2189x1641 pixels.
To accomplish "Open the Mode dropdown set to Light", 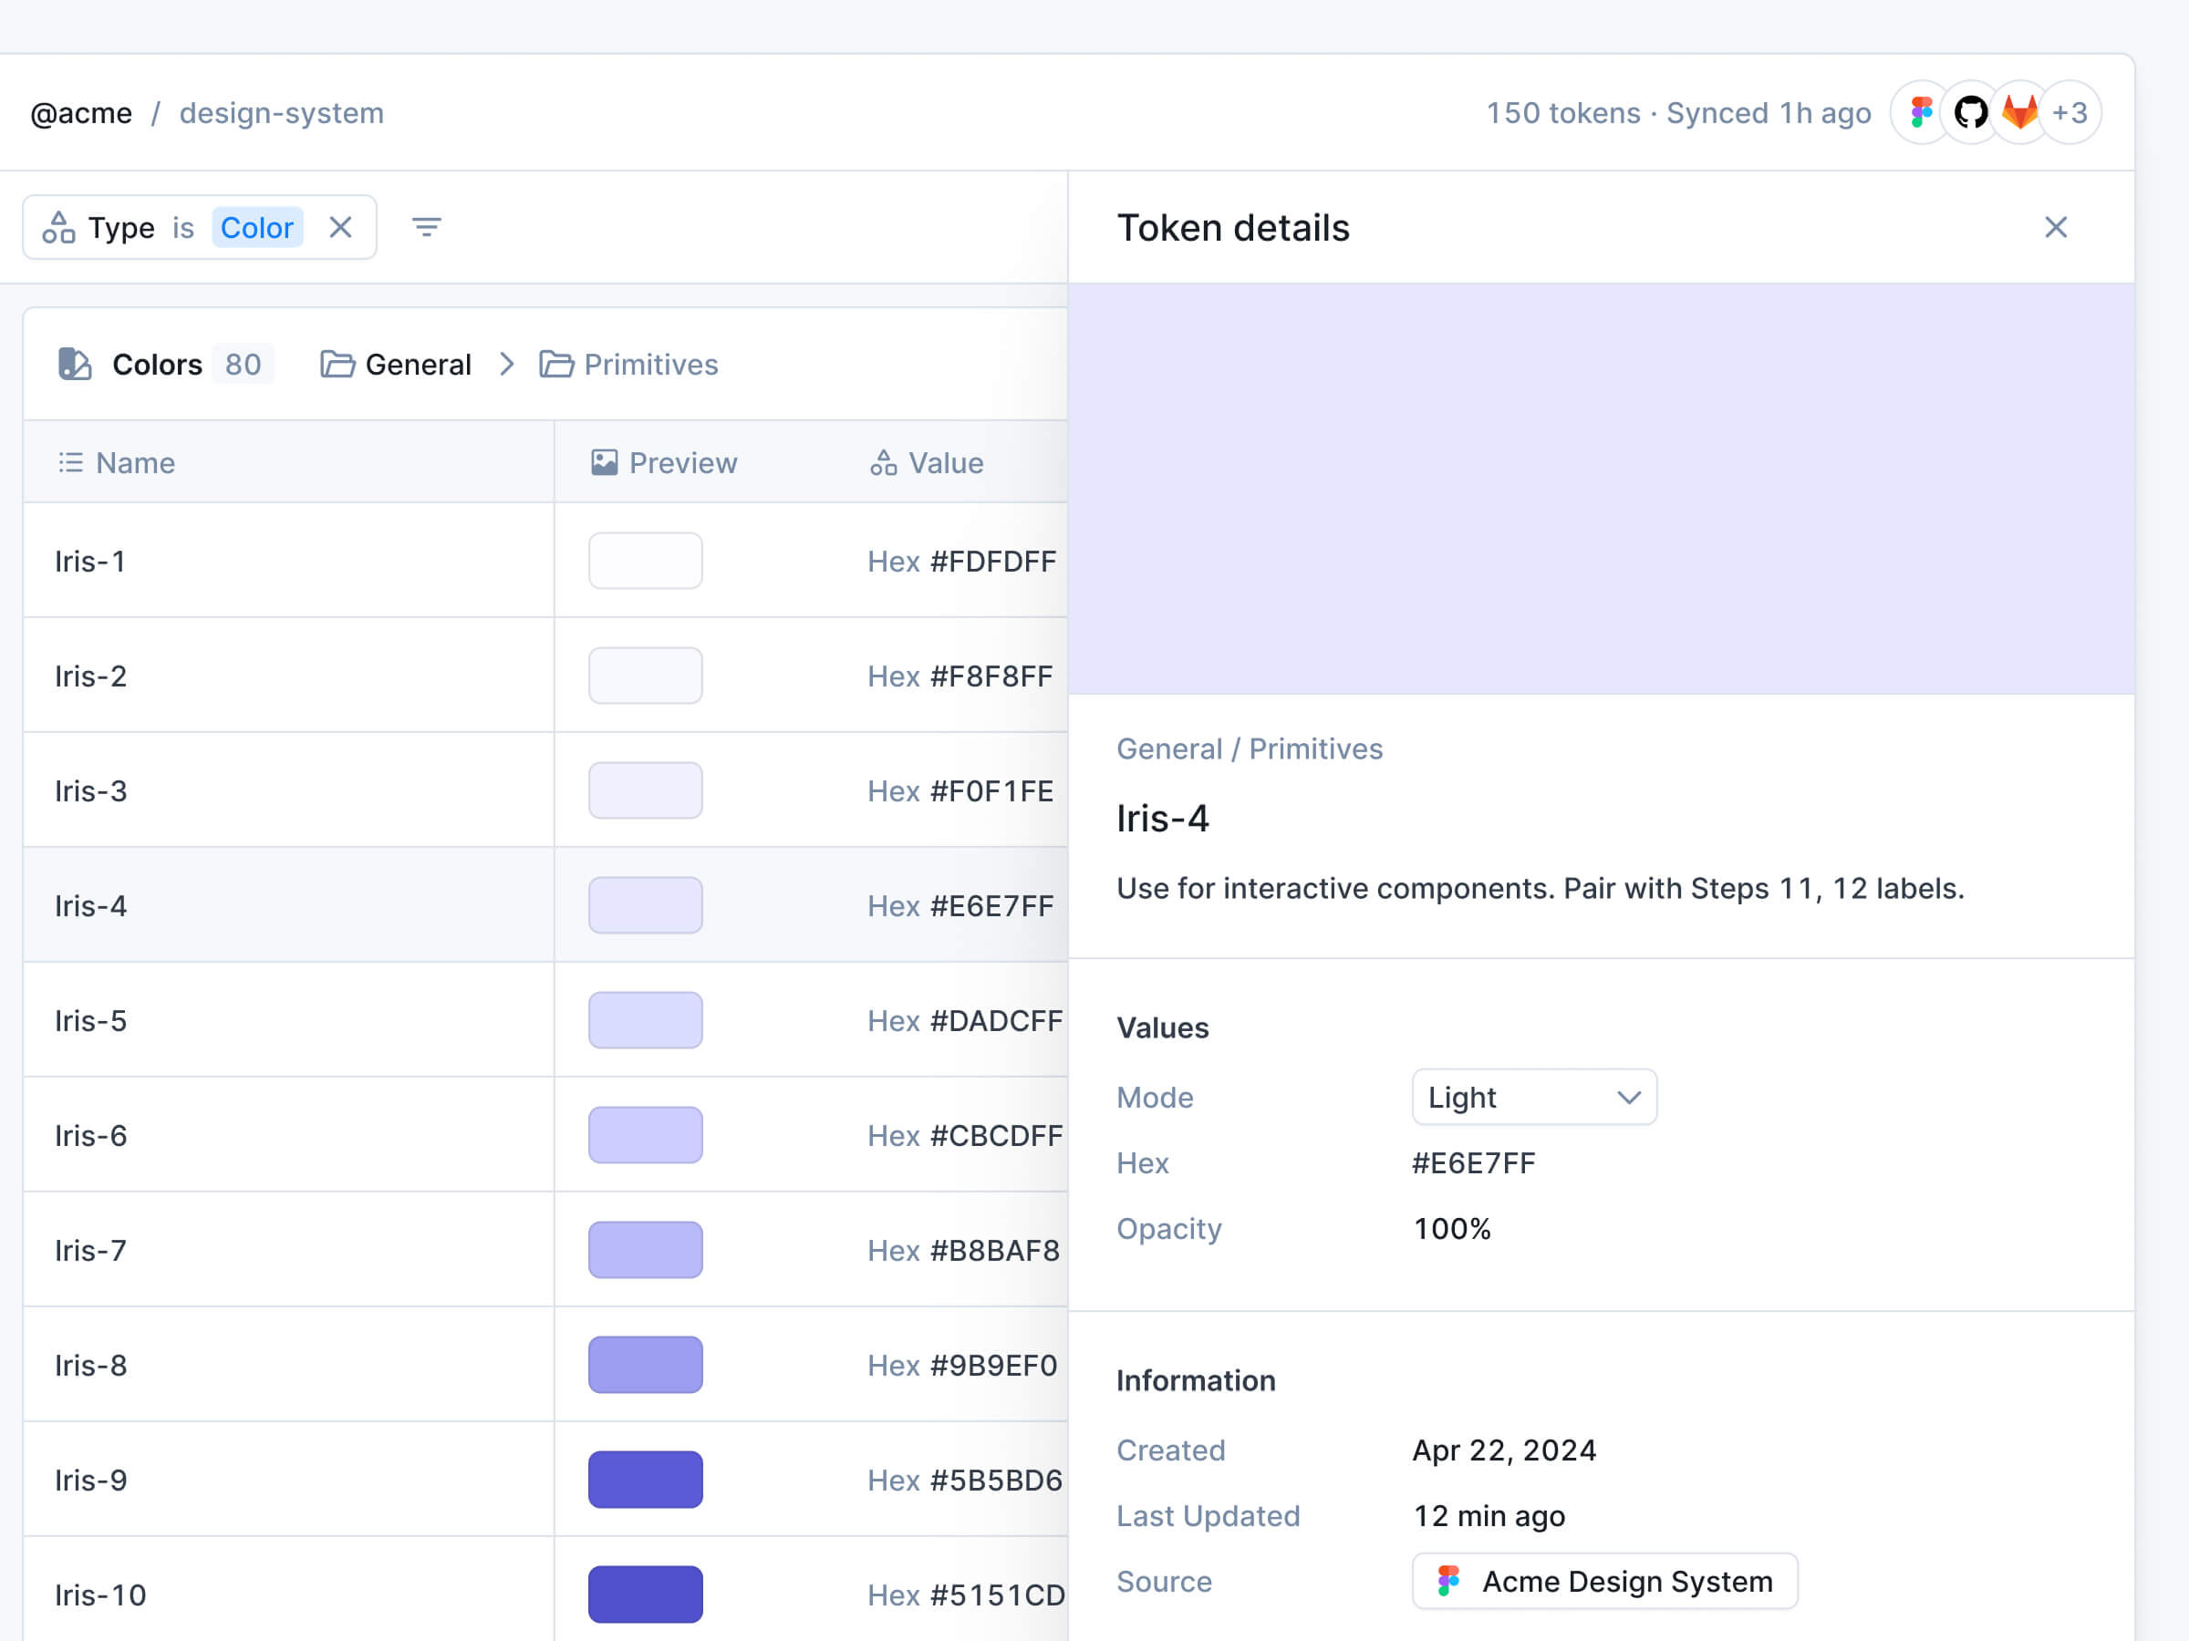I will pos(1533,1097).
